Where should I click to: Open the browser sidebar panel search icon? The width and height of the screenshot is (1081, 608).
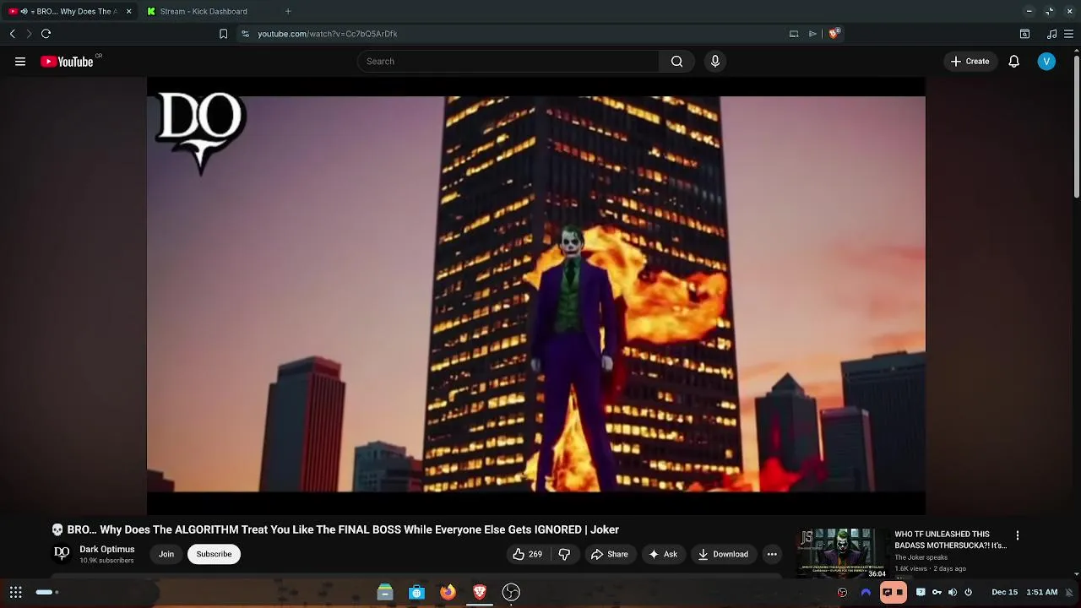1024,34
